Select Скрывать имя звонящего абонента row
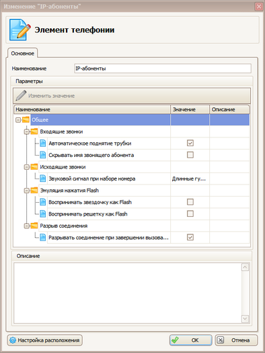This screenshot has width=265, height=353. [132, 155]
